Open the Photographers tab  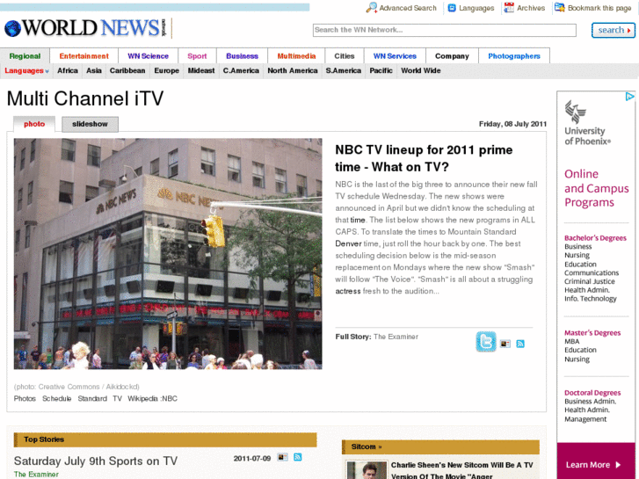(514, 56)
